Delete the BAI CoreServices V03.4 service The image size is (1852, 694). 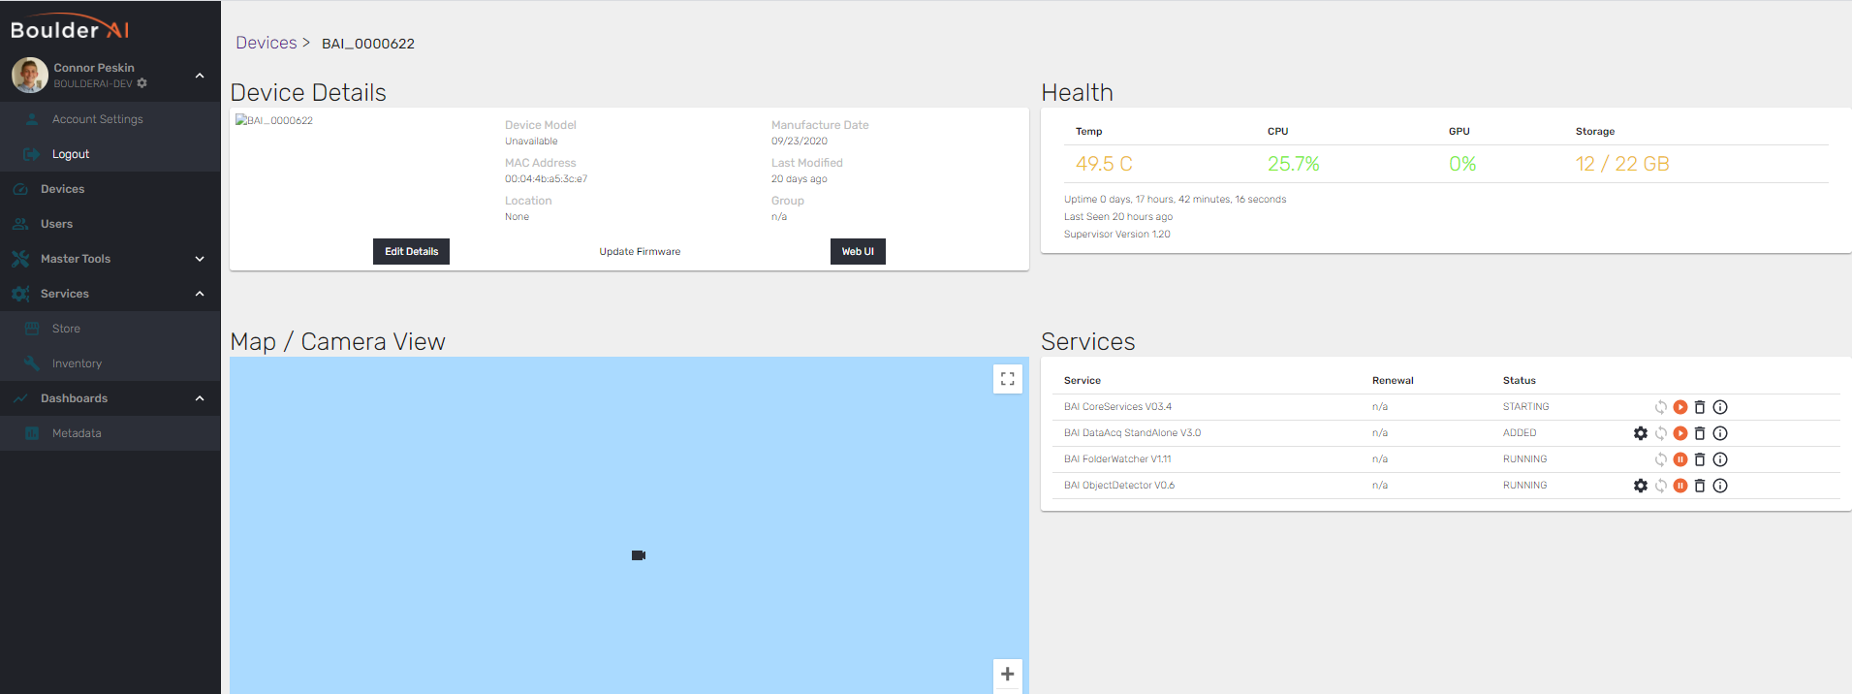click(1700, 407)
